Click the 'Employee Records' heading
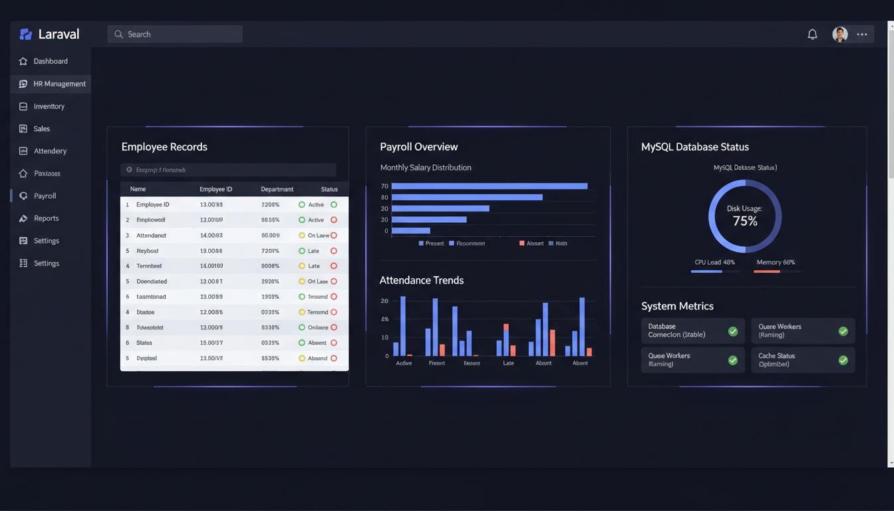Viewport: 894px width, 511px height. [x=164, y=147]
